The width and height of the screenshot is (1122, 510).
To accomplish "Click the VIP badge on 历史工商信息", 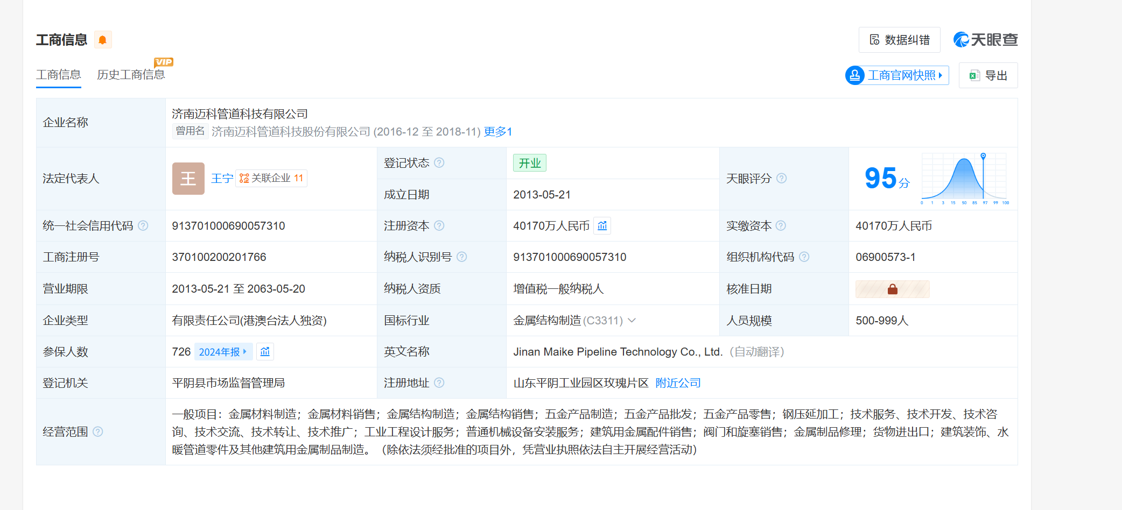I will click(164, 62).
